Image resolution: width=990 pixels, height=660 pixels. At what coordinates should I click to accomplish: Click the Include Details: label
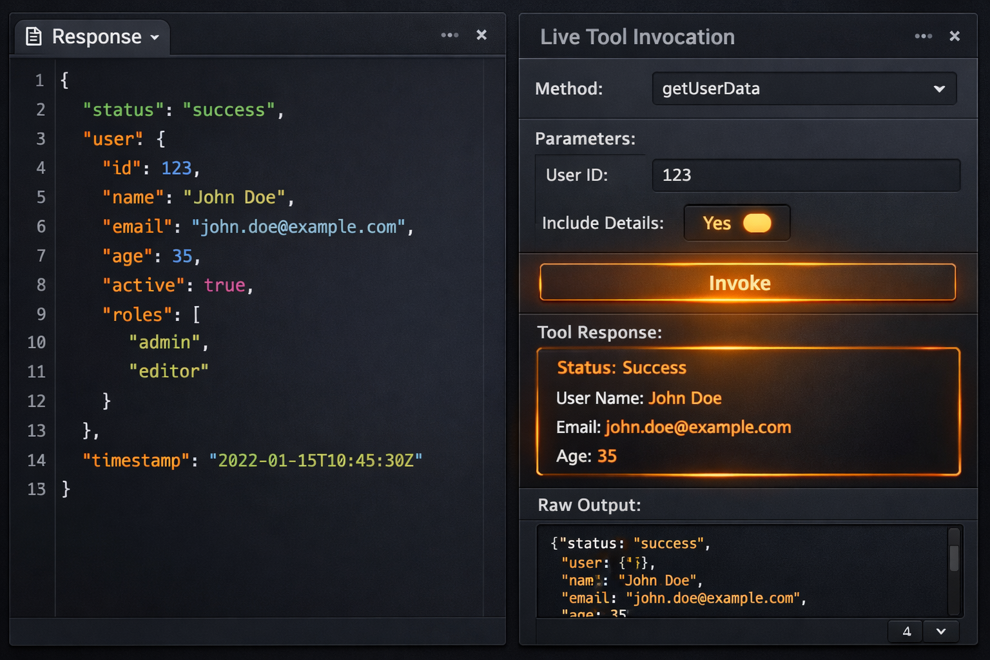pos(603,223)
